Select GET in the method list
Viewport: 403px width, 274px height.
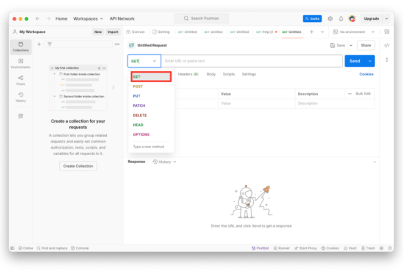pos(151,77)
